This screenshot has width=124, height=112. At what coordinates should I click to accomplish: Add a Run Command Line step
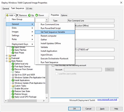click(x=55, y=24)
